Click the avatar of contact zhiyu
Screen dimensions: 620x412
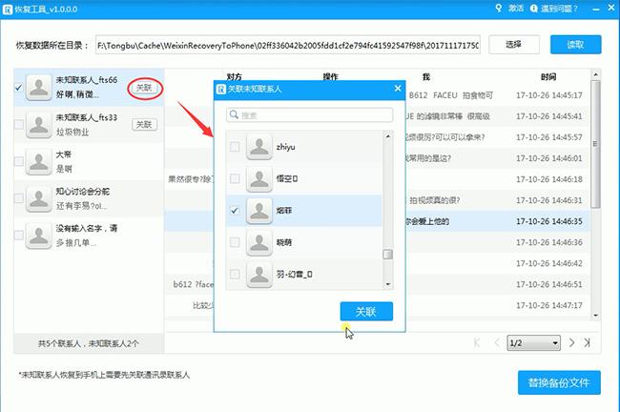click(259, 147)
